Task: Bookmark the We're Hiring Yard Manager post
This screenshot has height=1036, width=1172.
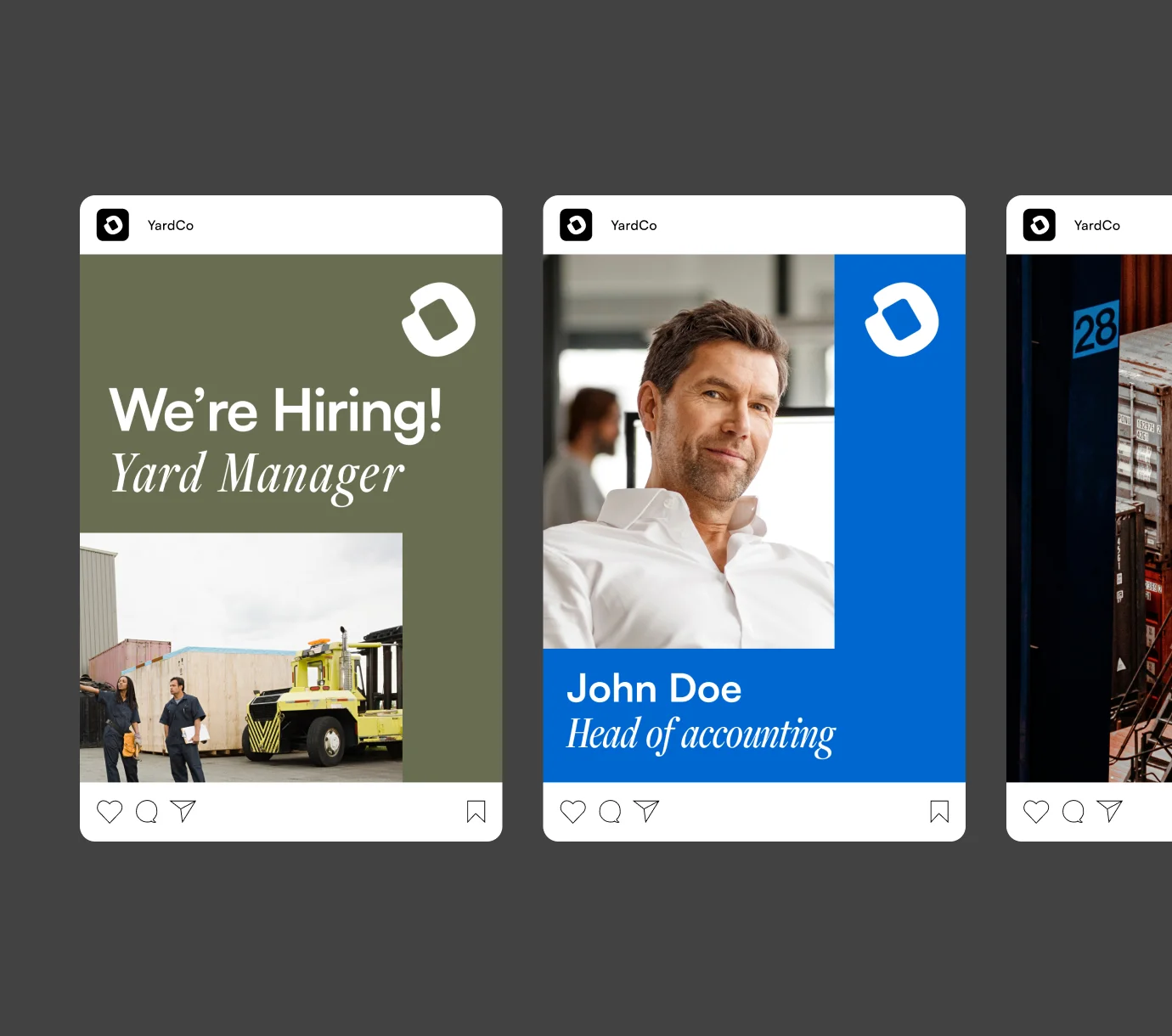Action: (476, 812)
